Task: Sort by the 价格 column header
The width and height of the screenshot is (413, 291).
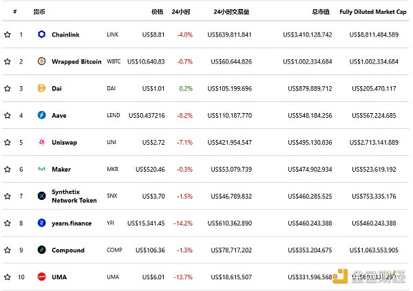Action: pos(157,12)
